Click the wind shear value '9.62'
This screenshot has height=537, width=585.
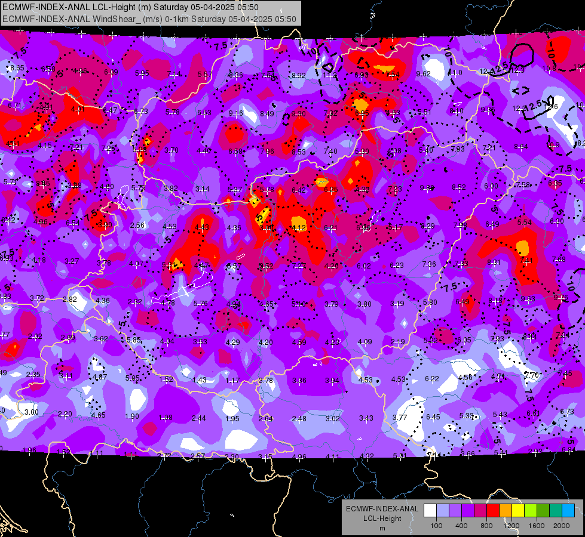coord(424,74)
